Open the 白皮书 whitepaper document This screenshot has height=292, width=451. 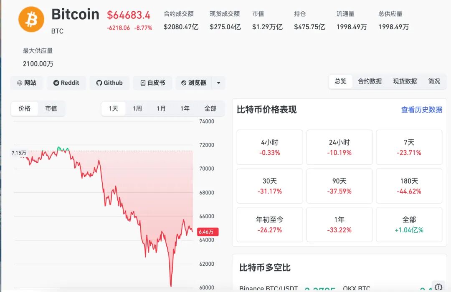(152, 83)
